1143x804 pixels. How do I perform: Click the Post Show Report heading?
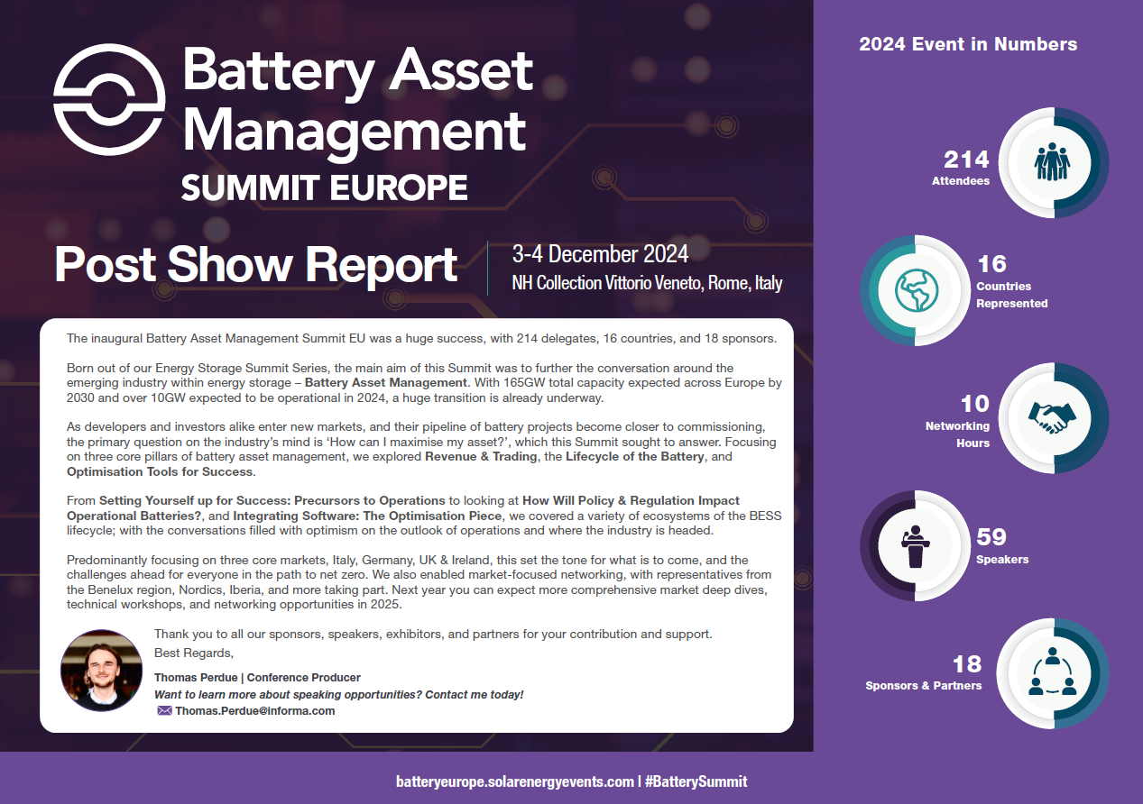pyautogui.click(x=256, y=265)
